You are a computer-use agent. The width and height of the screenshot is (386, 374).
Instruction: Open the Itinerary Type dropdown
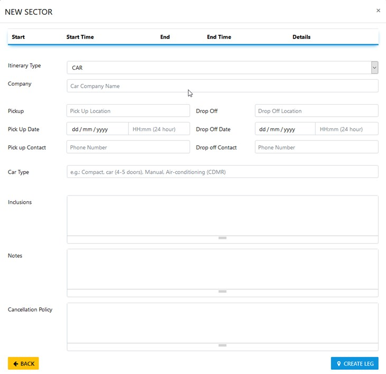pos(222,68)
